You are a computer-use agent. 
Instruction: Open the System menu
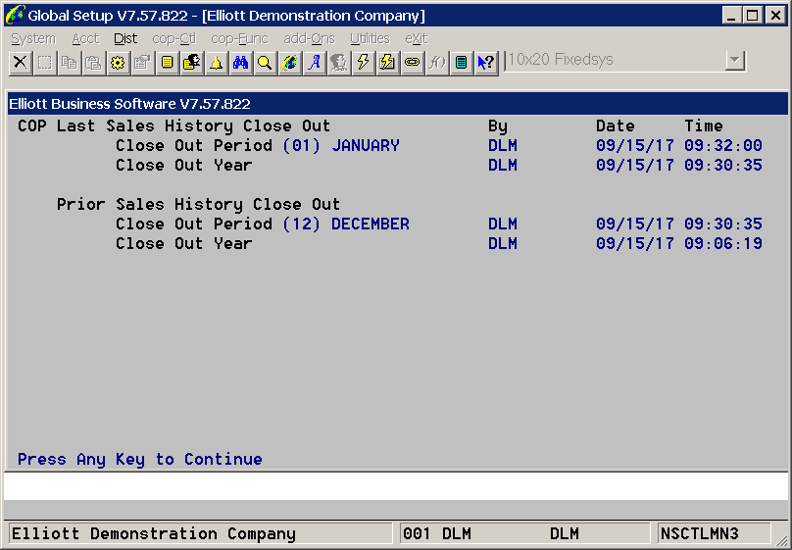point(33,38)
